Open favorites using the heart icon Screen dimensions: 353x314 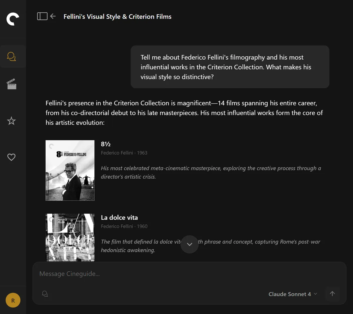coord(11,157)
